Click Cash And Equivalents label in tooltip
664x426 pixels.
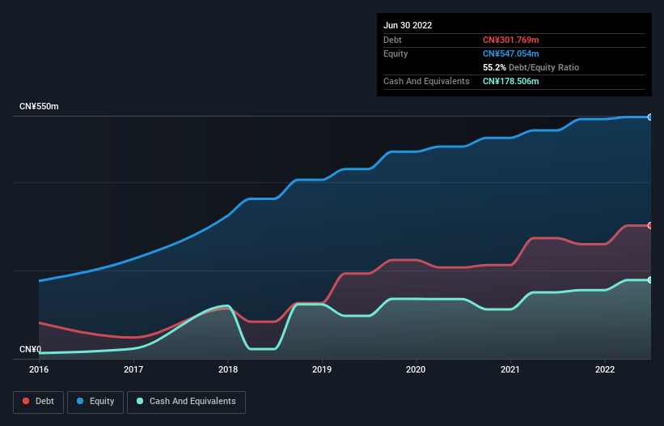tap(426, 81)
